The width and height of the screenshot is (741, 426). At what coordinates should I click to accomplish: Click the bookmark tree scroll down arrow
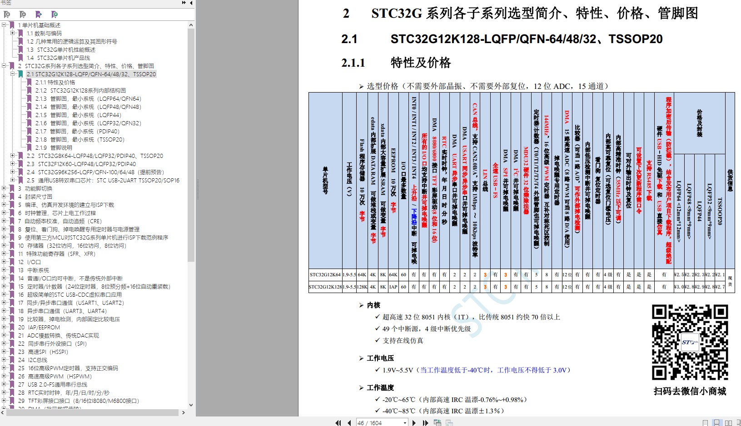(x=191, y=405)
